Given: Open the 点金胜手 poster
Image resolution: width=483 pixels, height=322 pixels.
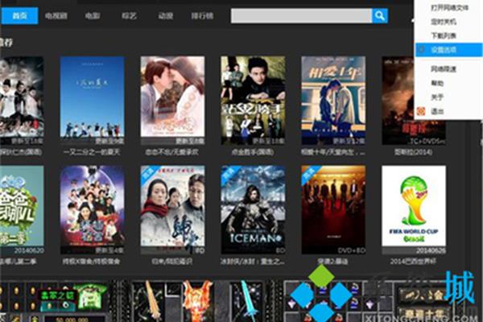Looking at the screenshot, I should coord(253,100).
